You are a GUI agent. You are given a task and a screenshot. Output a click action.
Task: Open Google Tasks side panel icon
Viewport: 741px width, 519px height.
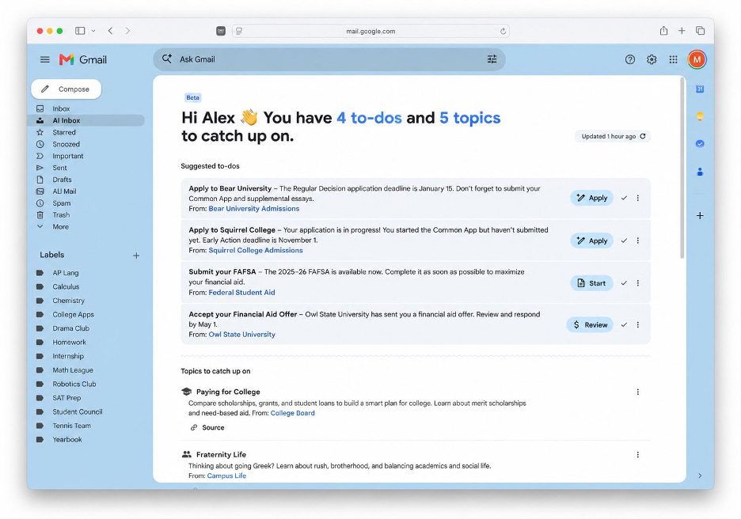click(x=700, y=143)
